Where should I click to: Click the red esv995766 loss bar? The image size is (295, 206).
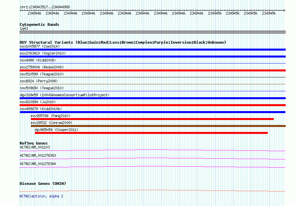[x=152, y=119]
